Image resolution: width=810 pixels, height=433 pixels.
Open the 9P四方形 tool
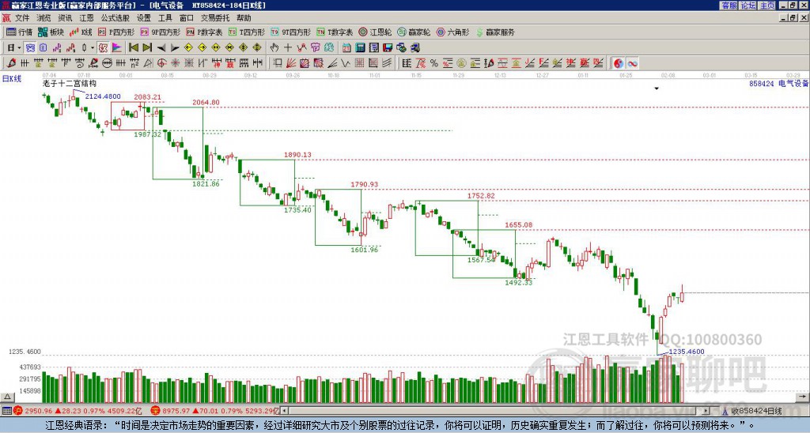pyautogui.click(x=160, y=32)
